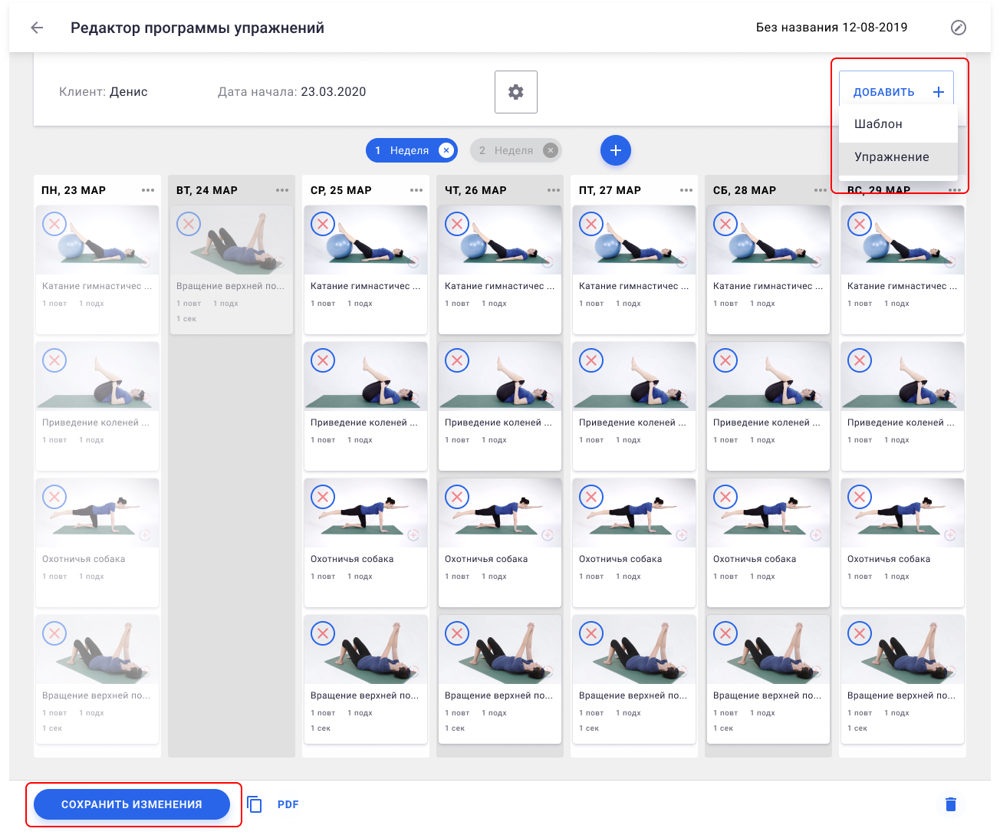Add a new week with blue plus button
This screenshot has width=1000, height=835.
615,150
